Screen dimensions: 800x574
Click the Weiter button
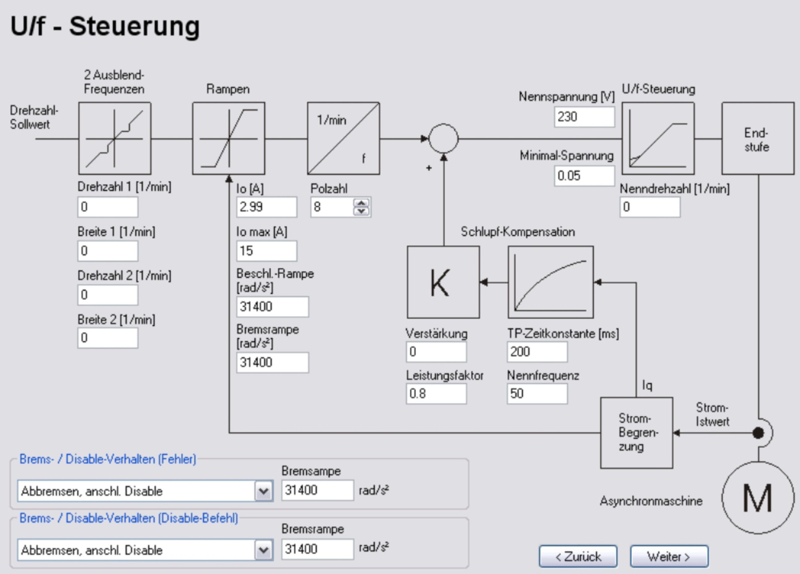pos(669,556)
